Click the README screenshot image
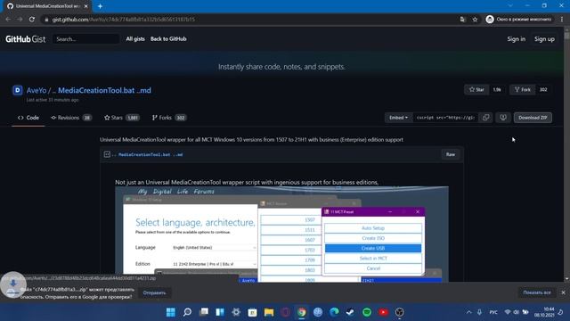This screenshot has width=570, height=321. 281,234
